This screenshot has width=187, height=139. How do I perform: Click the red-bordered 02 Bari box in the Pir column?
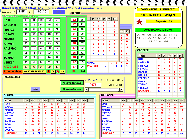(x=74, y=20)
